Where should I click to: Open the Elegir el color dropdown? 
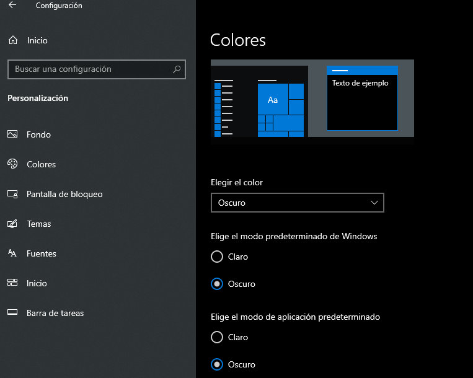click(x=297, y=203)
